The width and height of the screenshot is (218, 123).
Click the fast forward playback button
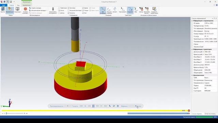click(97, 106)
